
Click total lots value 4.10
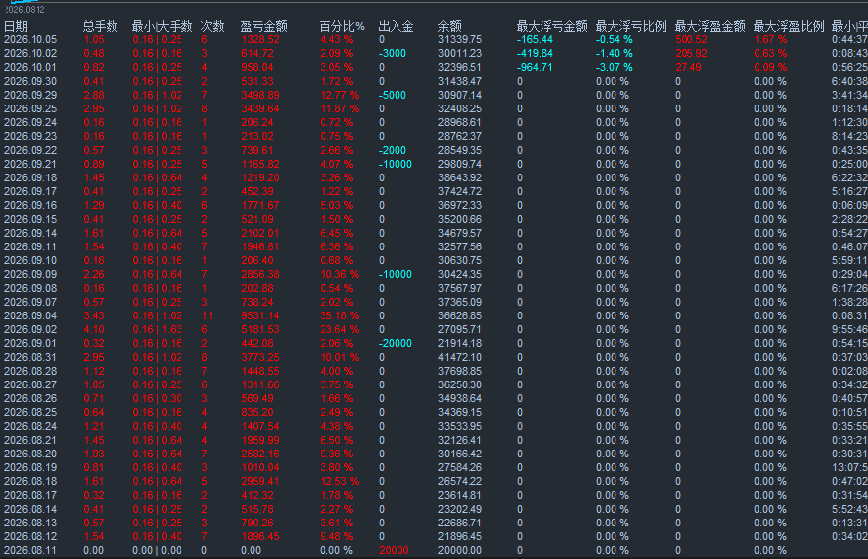point(94,329)
